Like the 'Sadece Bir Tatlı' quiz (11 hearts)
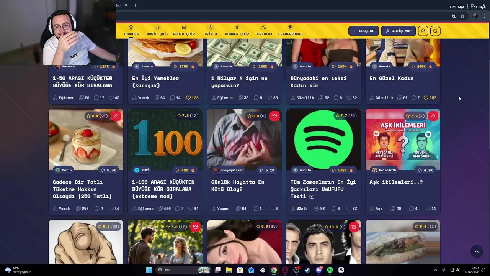This screenshot has height=276, width=490. pyautogui.click(x=114, y=209)
